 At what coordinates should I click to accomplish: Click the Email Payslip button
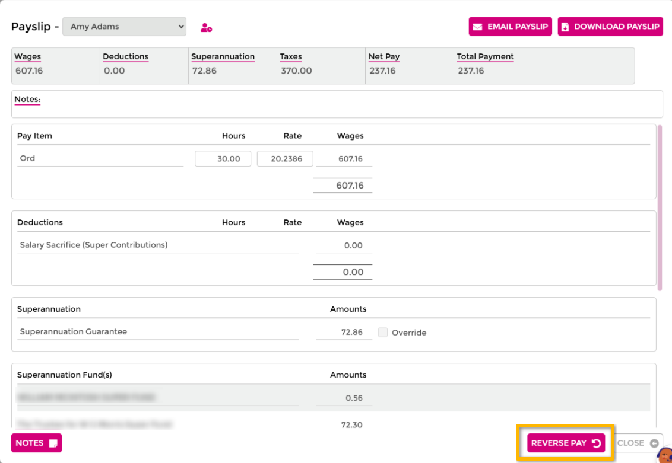(510, 27)
